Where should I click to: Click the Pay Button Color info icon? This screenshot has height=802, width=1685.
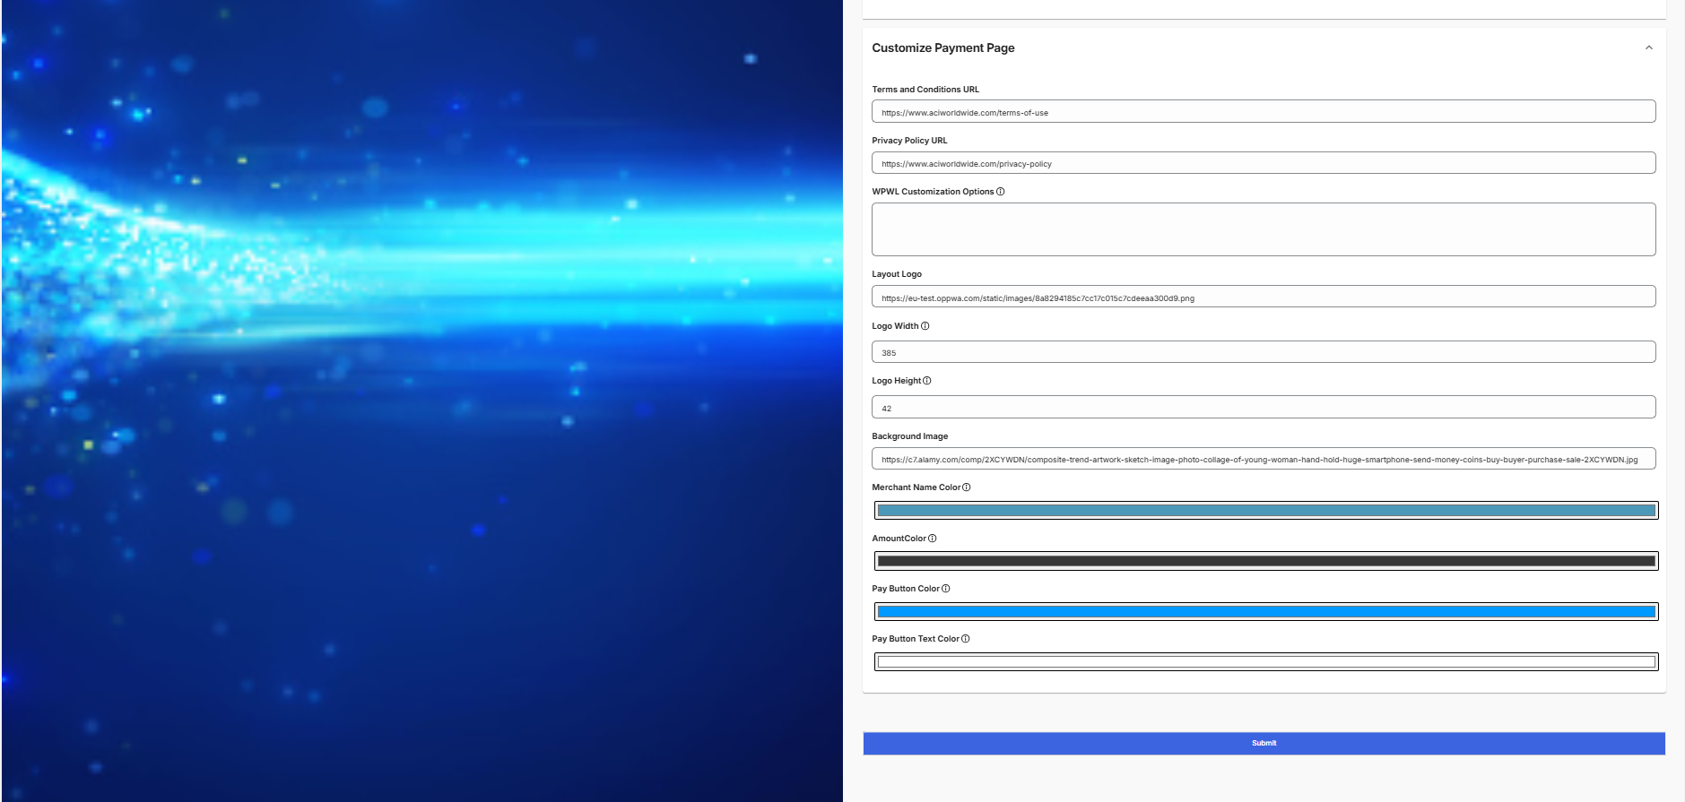click(x=946, y=589)
